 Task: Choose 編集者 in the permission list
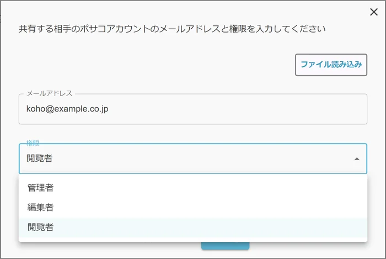coord(193,208)
